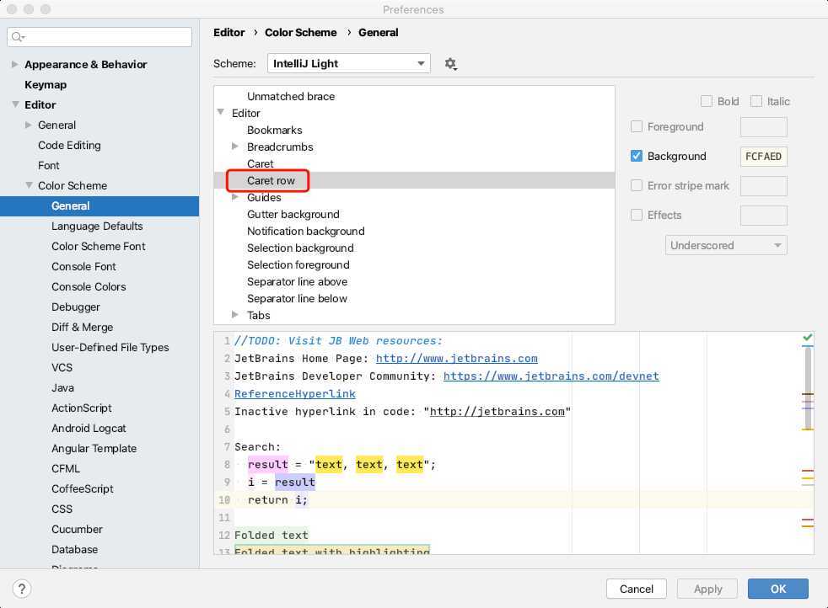Enable the Bold checkbox
This screenshot has height=608, width=828.
[x=706, y=101]
